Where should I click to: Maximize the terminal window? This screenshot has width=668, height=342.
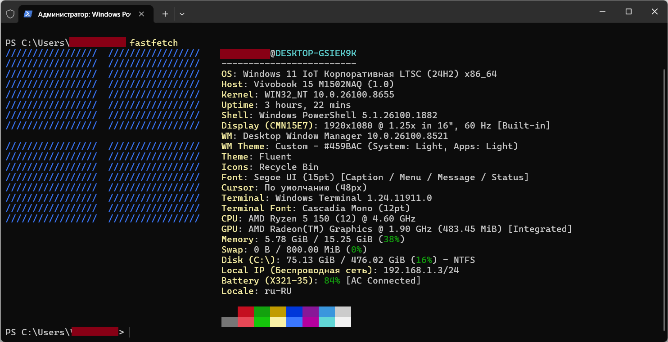[x=629, y=12]
